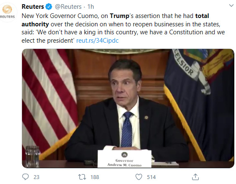Viewport: 236px width, 184px height.
Task: Open the Reuters display name profile
Action: [33, 7]
